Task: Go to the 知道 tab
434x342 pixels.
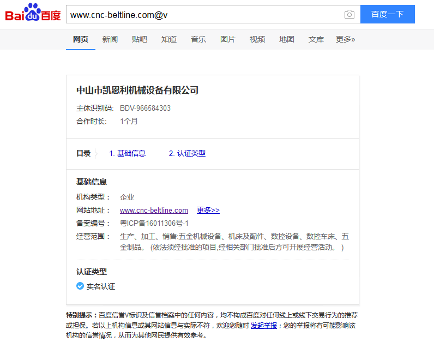Action: (x=169, y=39)
